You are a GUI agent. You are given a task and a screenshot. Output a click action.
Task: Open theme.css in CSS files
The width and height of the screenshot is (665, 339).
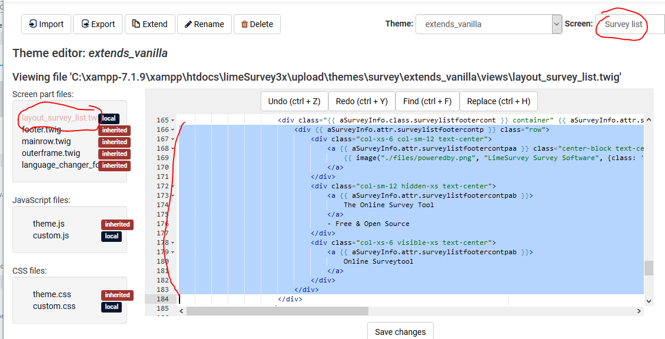coord(52,294)
